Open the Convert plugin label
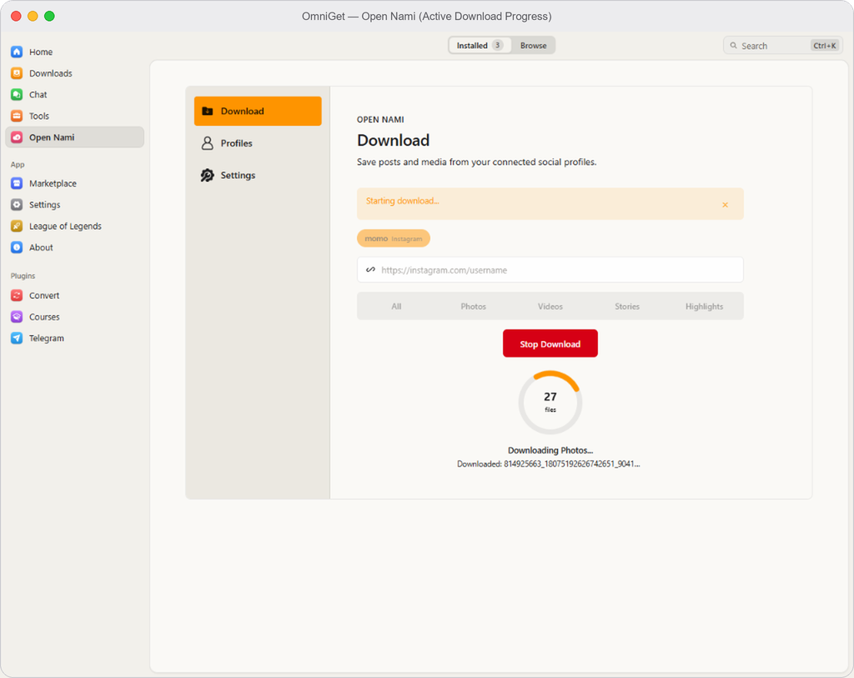The height and width of the screenshot is (678, 854). [x=44, y=295]
